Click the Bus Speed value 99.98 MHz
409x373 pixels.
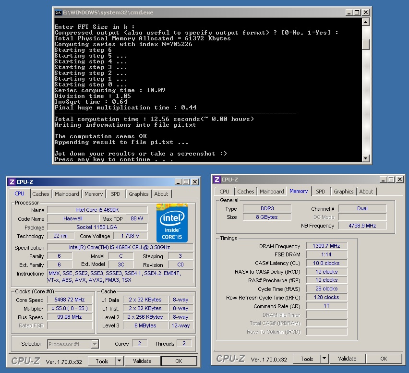[70, 317]
